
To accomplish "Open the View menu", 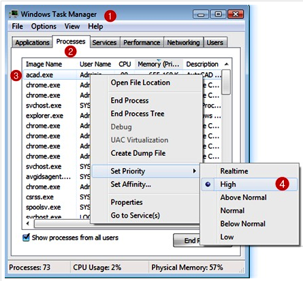I will (x=72, y=27).
